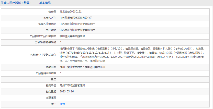Click the 型号规格/包装规格 label
This screenshot has height=109, width=213.
45,42
